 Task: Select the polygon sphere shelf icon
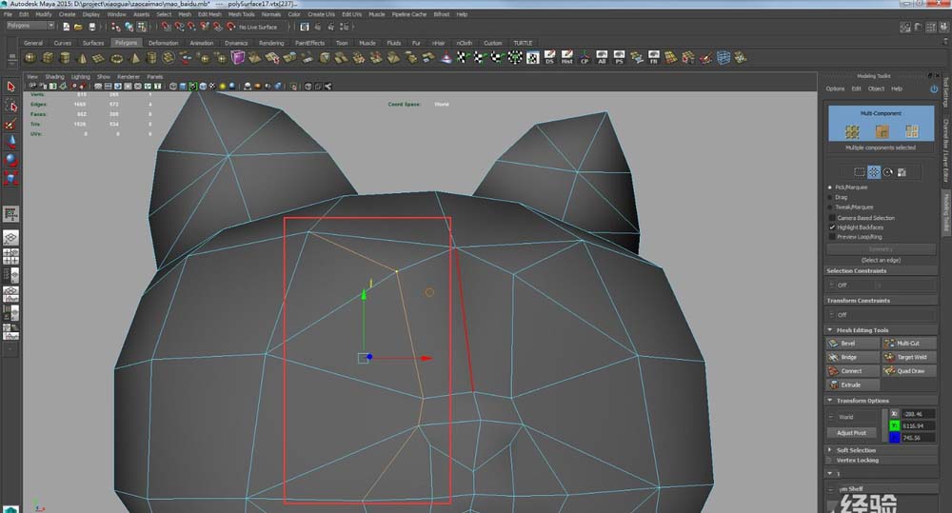click(30, 58)
